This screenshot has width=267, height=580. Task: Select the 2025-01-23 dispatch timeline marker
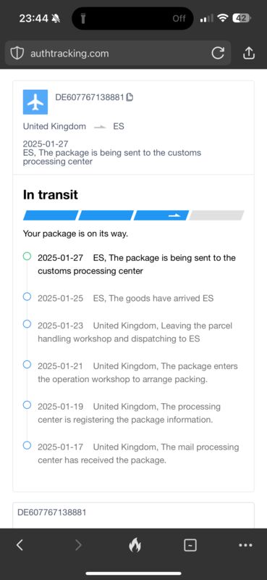[27, 324]
